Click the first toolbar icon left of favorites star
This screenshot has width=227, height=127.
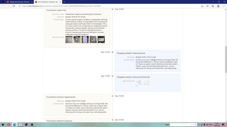(202, 6)
